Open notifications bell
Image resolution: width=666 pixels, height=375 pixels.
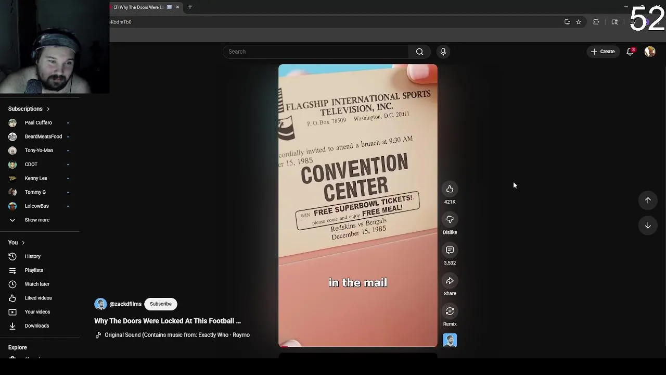tap(630, 52)
